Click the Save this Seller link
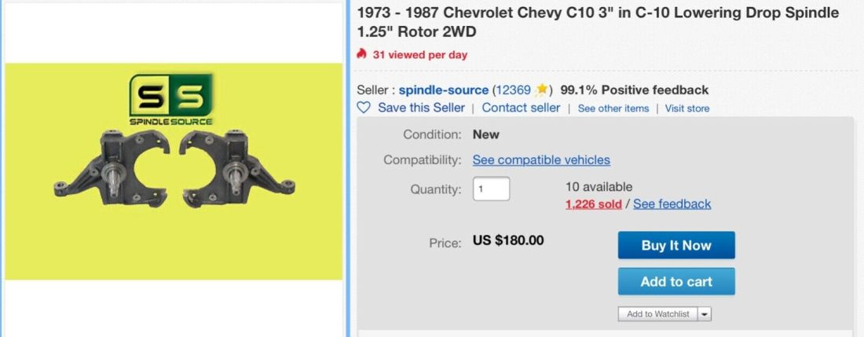Screen dimensions: 864x337 (x=421, y=108)
